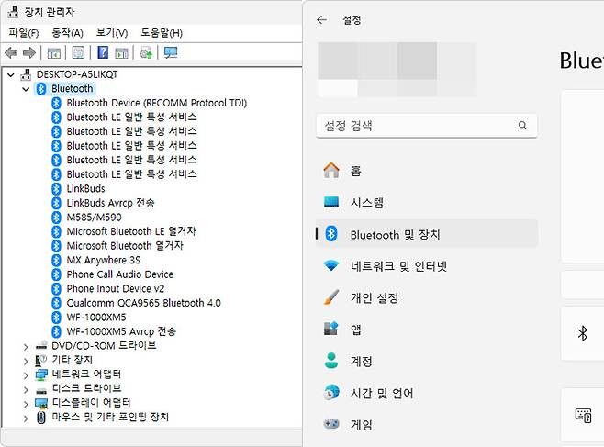Expand the 마우스 및 기타 포인팅 장치 category
This screenshot has width=604, height=447.
click(26, 419)
